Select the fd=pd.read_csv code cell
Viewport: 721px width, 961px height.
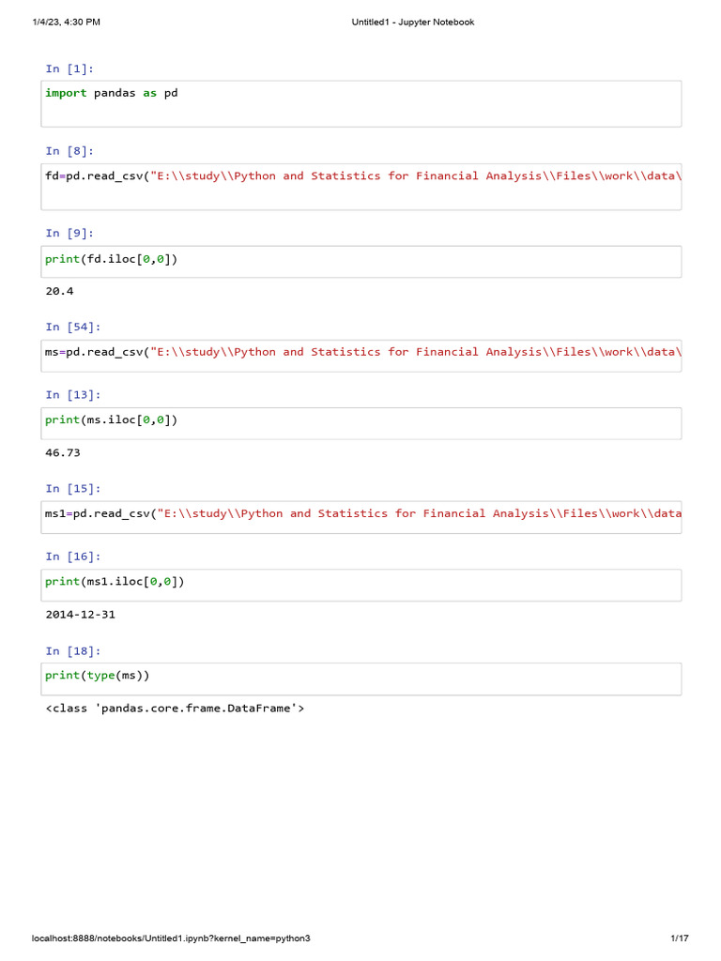361,186
